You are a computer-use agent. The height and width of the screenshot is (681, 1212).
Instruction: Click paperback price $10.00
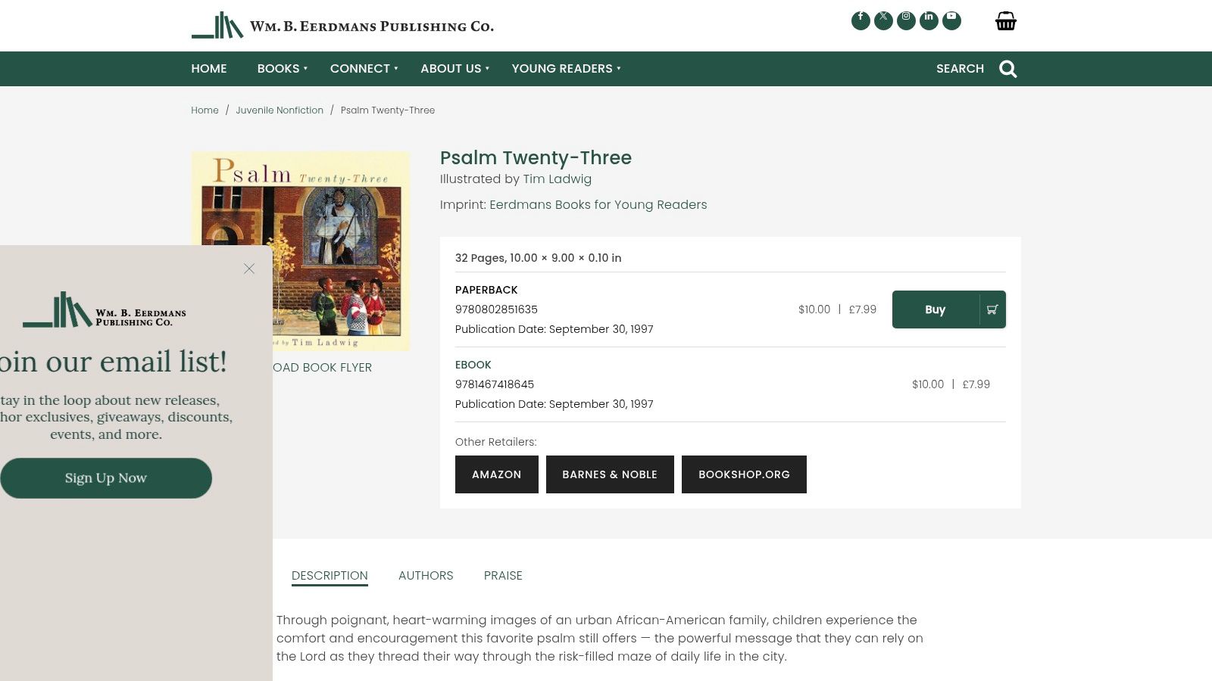click(814, 309)
